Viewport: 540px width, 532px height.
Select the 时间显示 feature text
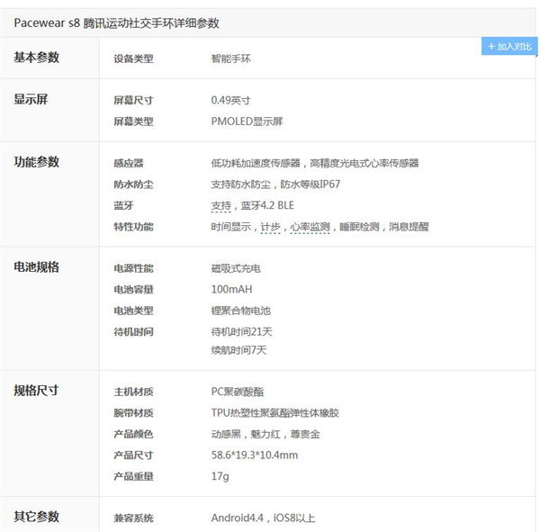point(230,227)
